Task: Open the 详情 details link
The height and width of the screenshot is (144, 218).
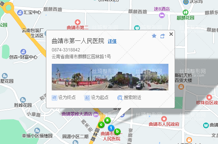Action: 112,41
